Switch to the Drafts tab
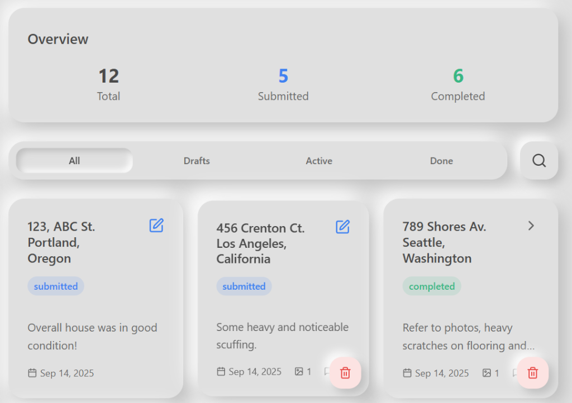572x403 pixels. [x=197, y=161]
